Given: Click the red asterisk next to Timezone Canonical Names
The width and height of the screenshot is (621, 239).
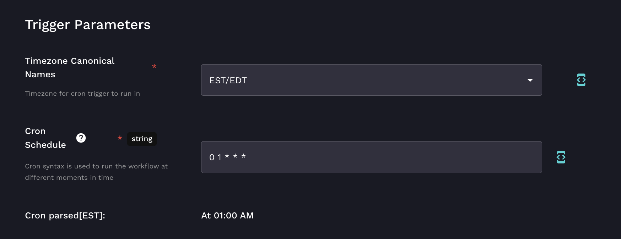Looking at the screenshot, I should [154, 67].
